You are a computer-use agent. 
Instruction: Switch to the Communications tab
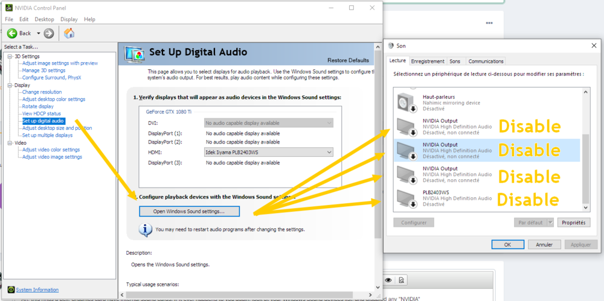point(486,61)
